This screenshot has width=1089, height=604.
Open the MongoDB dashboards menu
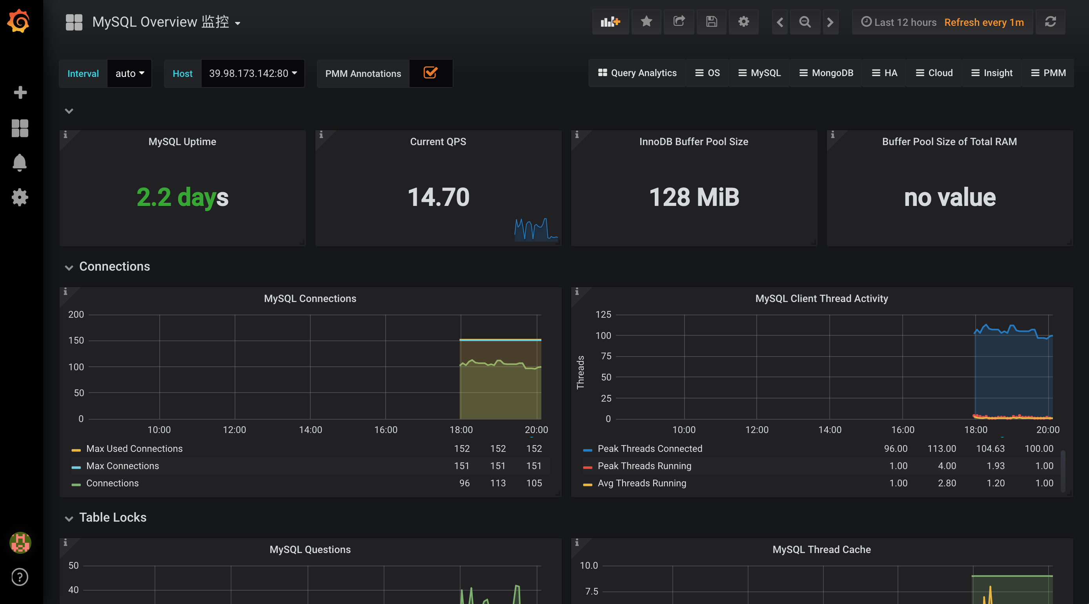[826, 73]
